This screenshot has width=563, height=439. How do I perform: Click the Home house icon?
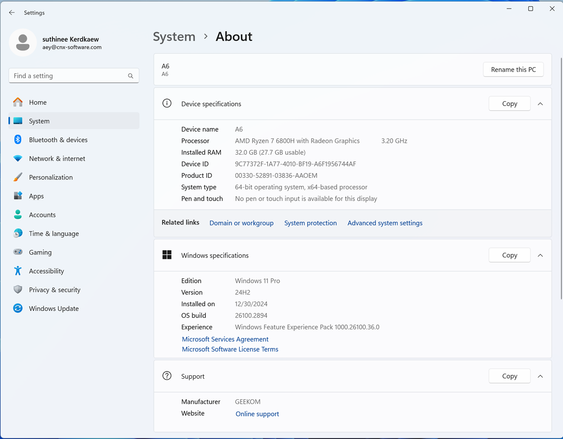coord(18,102)
